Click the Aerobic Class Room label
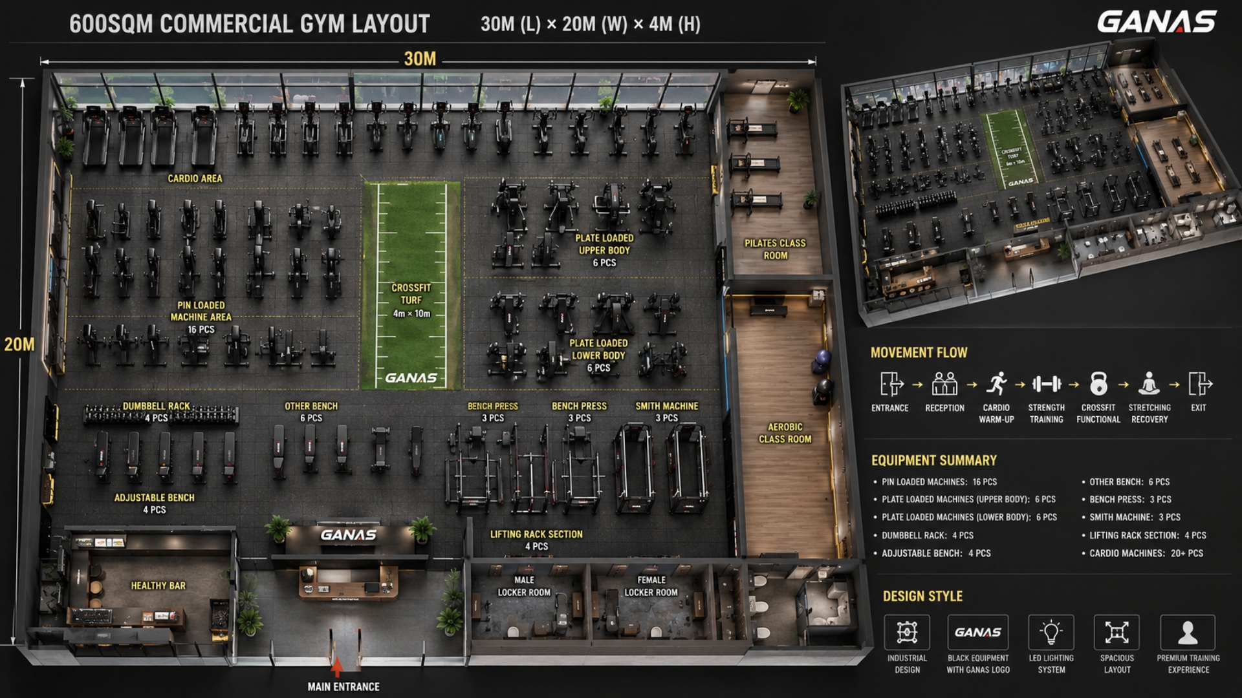 [785, 433]
